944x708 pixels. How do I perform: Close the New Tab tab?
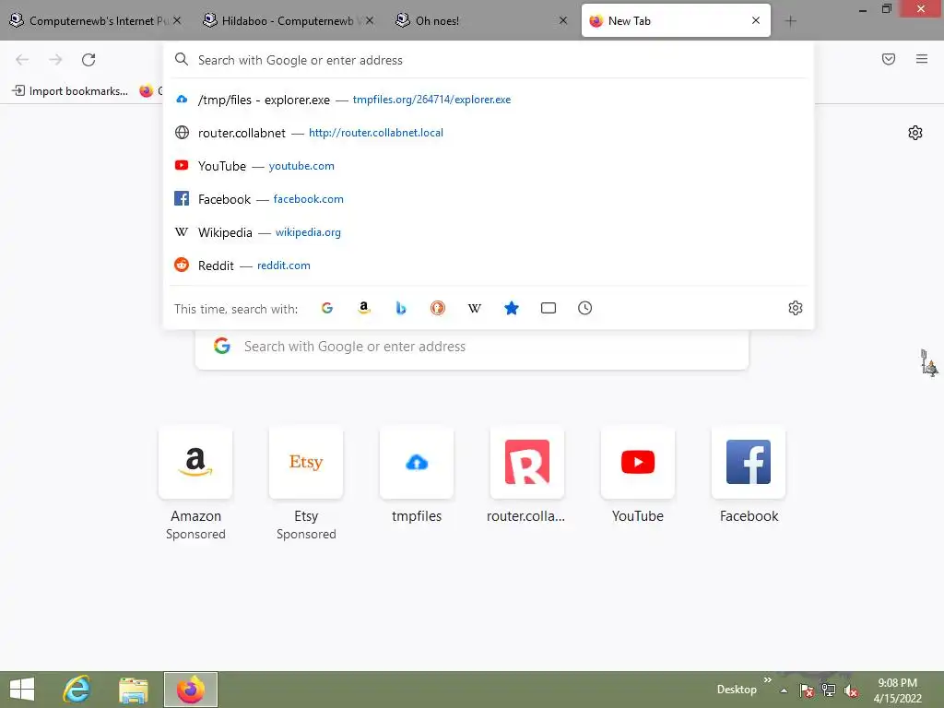tap(756, 20)
